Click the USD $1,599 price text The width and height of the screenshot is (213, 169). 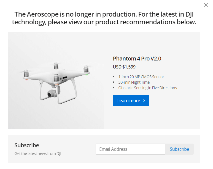(x=124, y=67)
